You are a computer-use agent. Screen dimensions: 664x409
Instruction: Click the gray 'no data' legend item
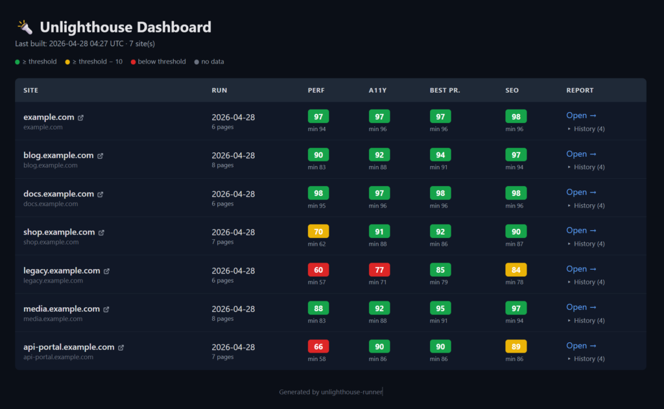(209, 62)
